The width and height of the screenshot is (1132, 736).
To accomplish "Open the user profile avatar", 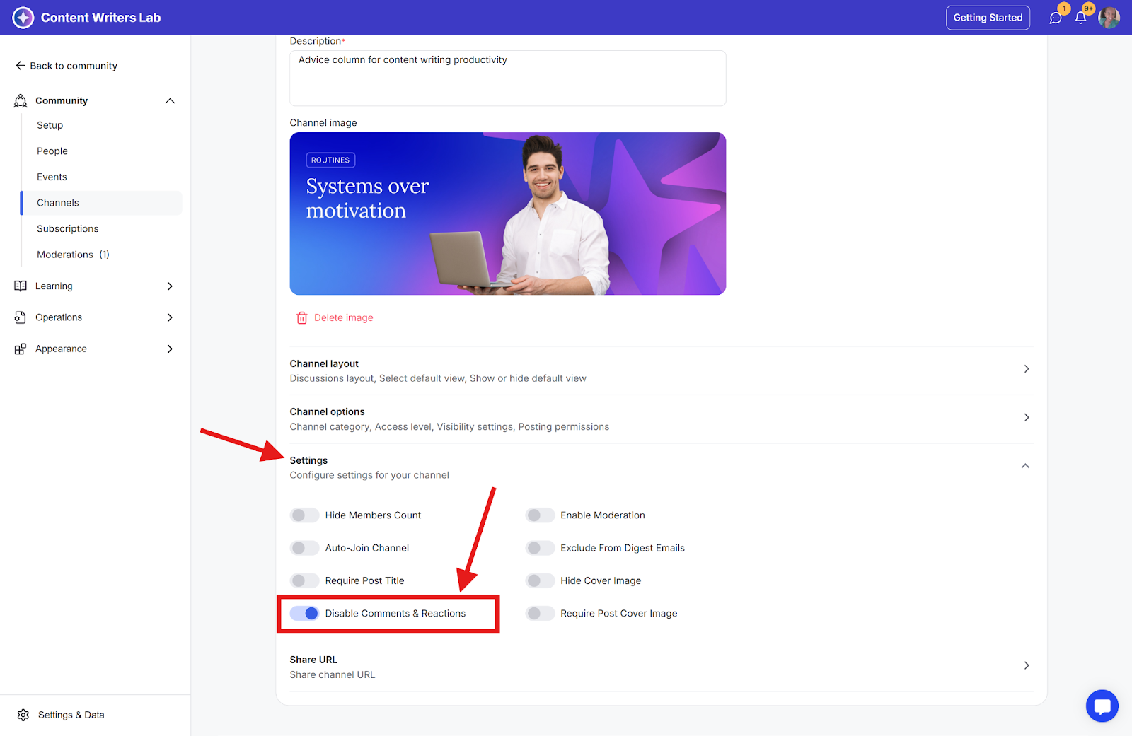I will tap(1109, 18).
